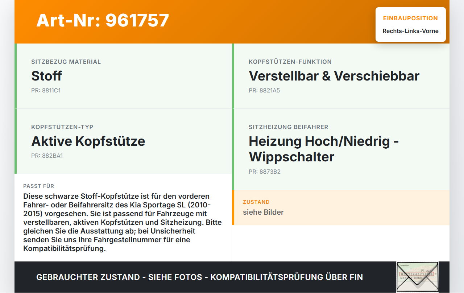Select the Rechts-Links-Vorne menu entry
This screenshot has height=293, width=464.
(410, 31)
